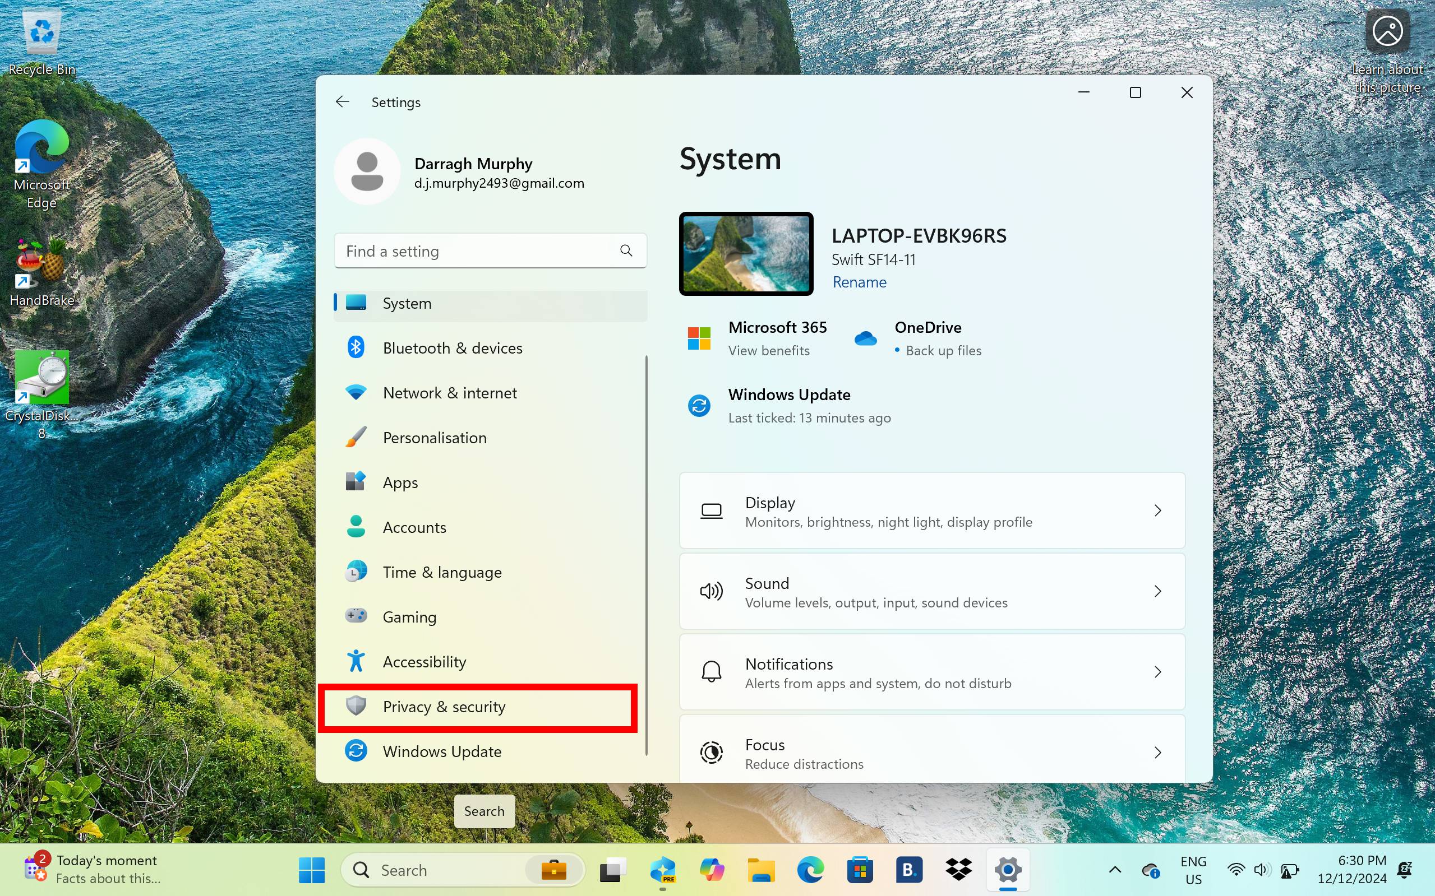Screen dimensions: 1435x896
Task: Open Dropbox from the taskbar
Action: click(959, 869)
